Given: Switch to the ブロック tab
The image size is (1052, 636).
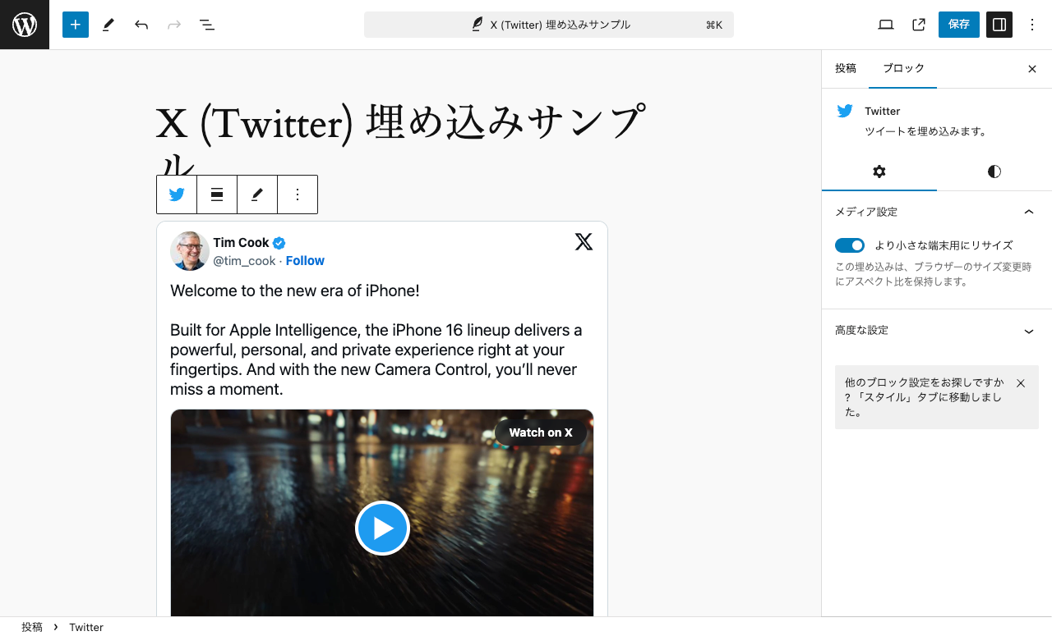Looking at the screenshot, I should 903,68.
